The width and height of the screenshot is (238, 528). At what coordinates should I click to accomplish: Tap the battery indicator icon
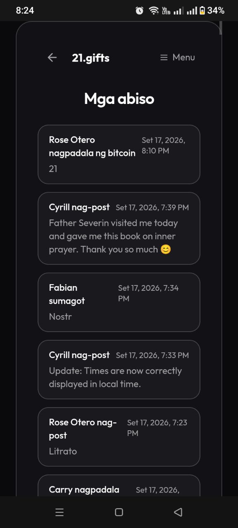[202, 10]
